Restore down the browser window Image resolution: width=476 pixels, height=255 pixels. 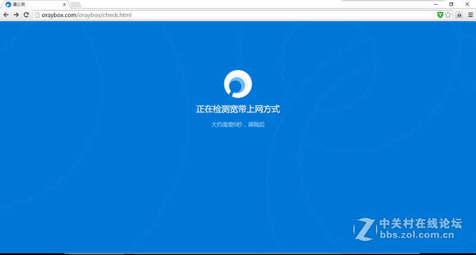(451, 4)
